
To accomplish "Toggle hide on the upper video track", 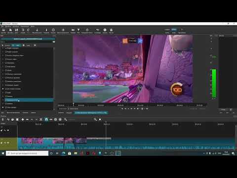I will [5, 131].
